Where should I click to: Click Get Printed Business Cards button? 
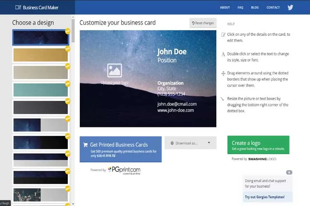coord(121,149)
